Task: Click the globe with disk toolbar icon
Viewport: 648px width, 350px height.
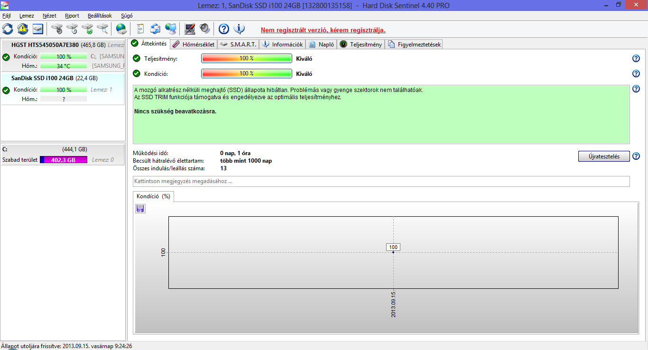Action: click(x=121, y=29)
